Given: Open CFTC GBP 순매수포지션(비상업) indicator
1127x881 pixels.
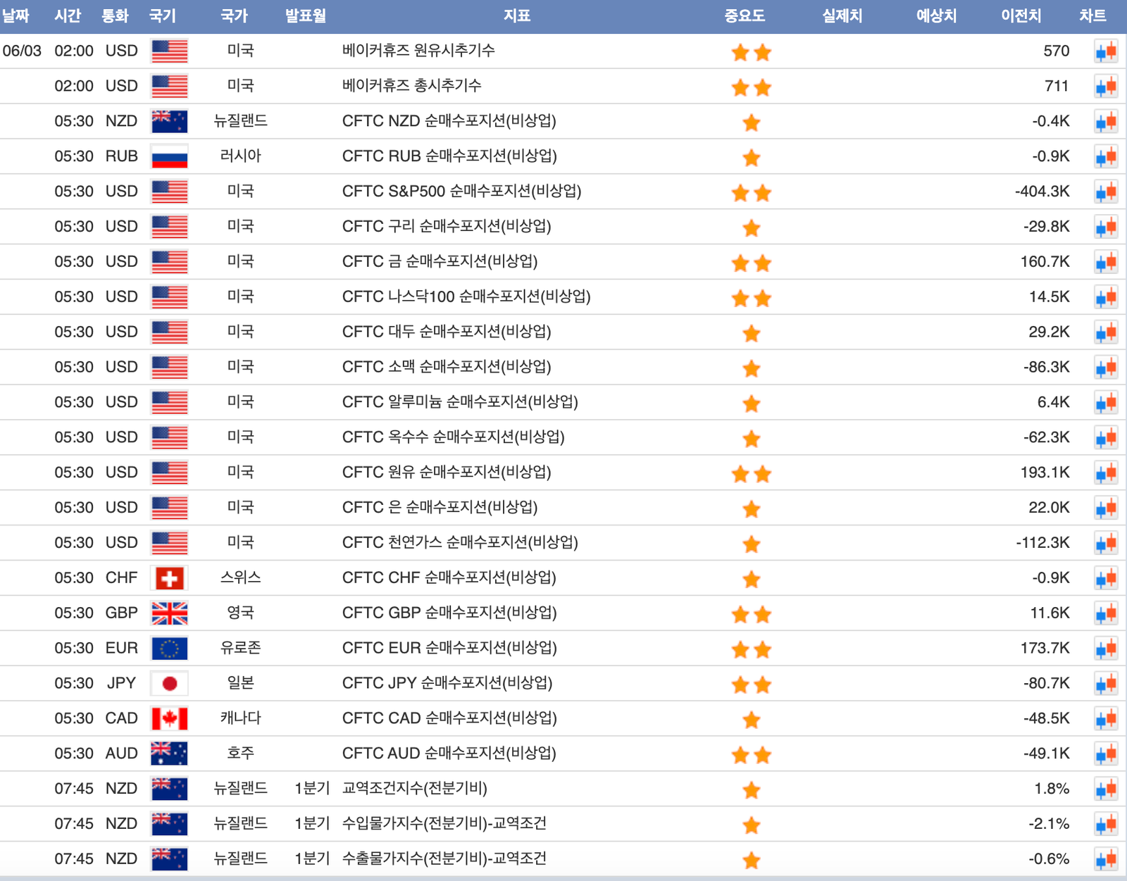Looking at the screenshot, I should (x=449, y=613).
